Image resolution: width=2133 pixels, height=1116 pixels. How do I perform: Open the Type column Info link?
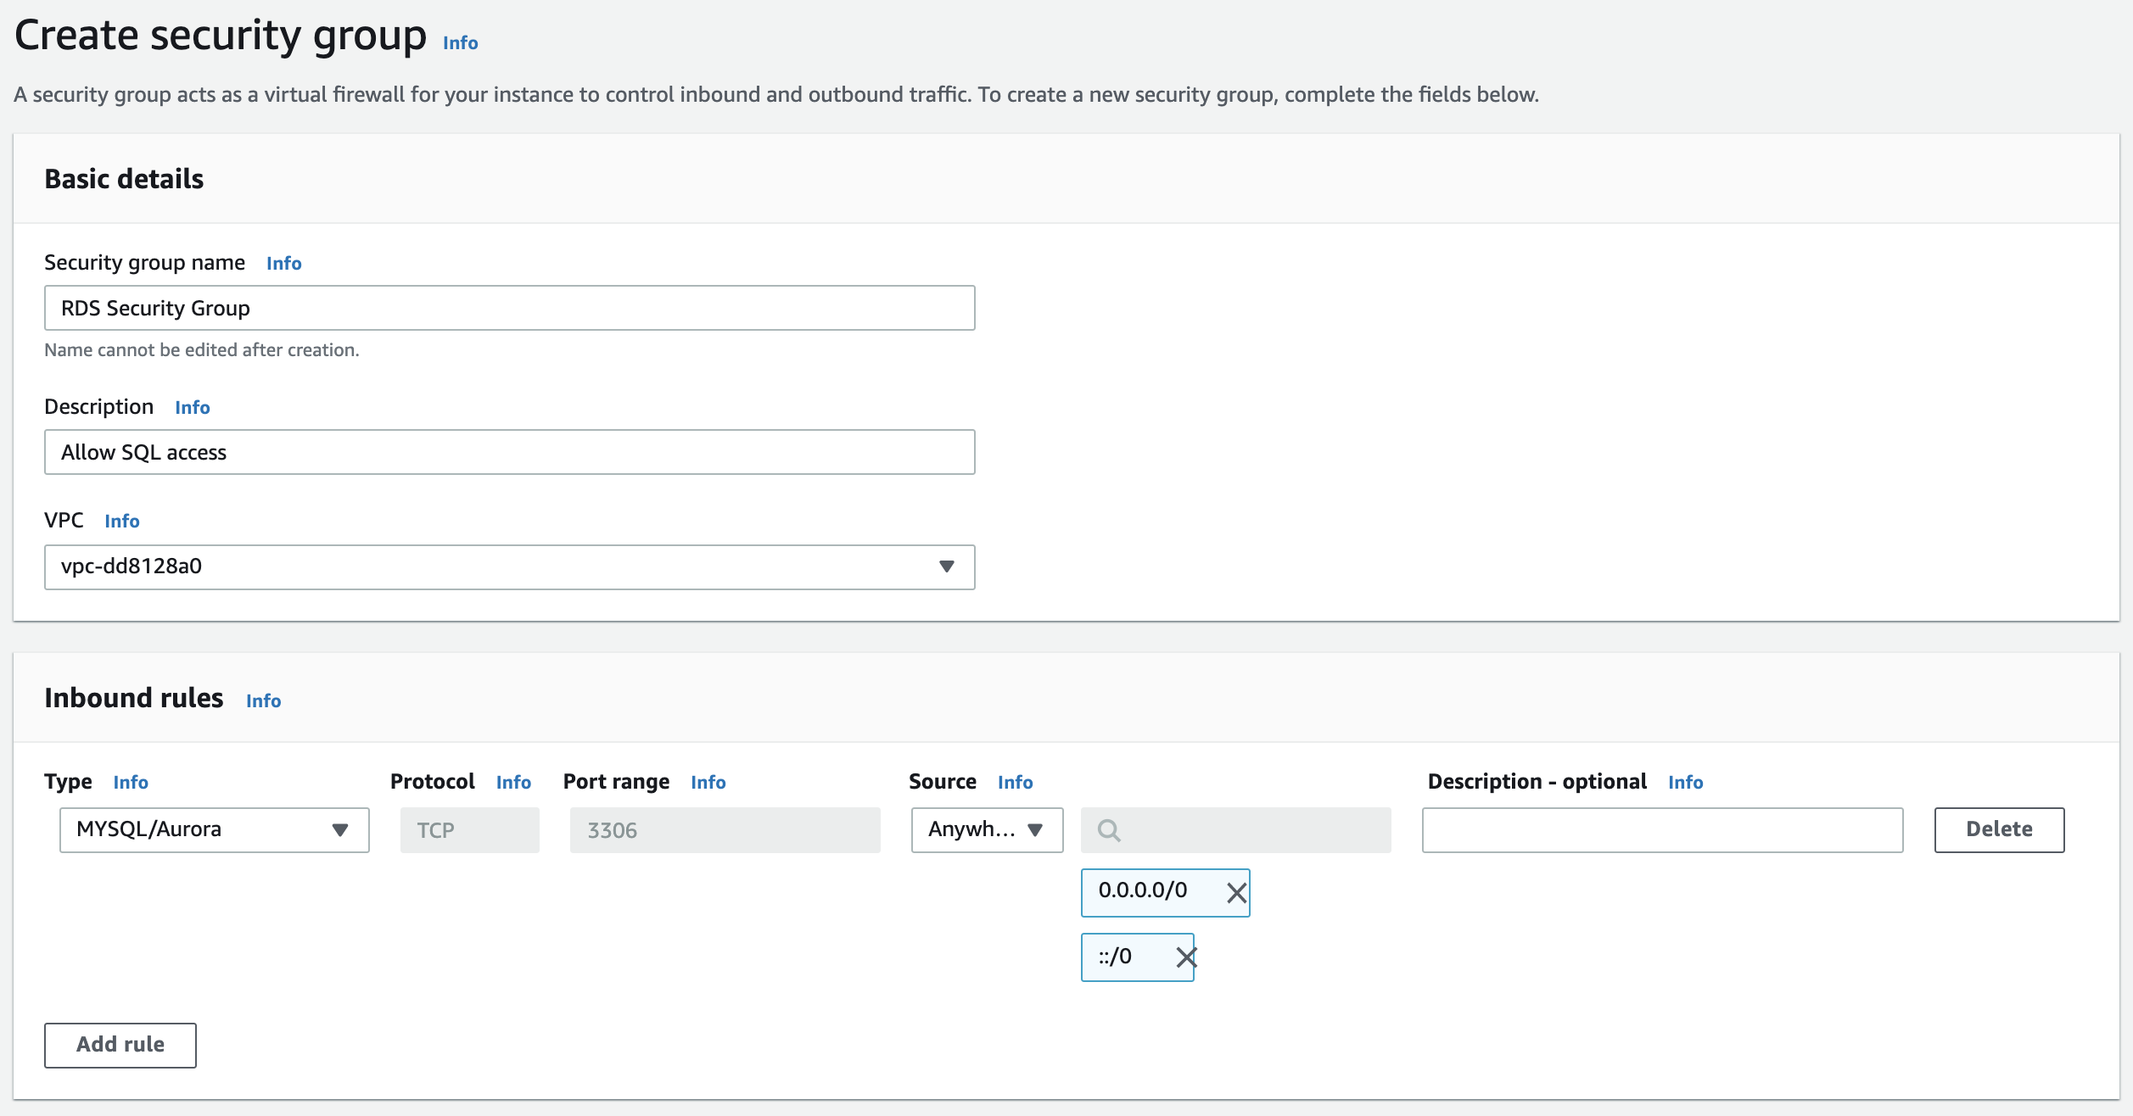pos(131,783)
